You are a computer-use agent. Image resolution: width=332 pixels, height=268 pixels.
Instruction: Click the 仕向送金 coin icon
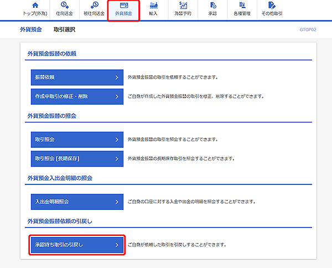point(64,5)
